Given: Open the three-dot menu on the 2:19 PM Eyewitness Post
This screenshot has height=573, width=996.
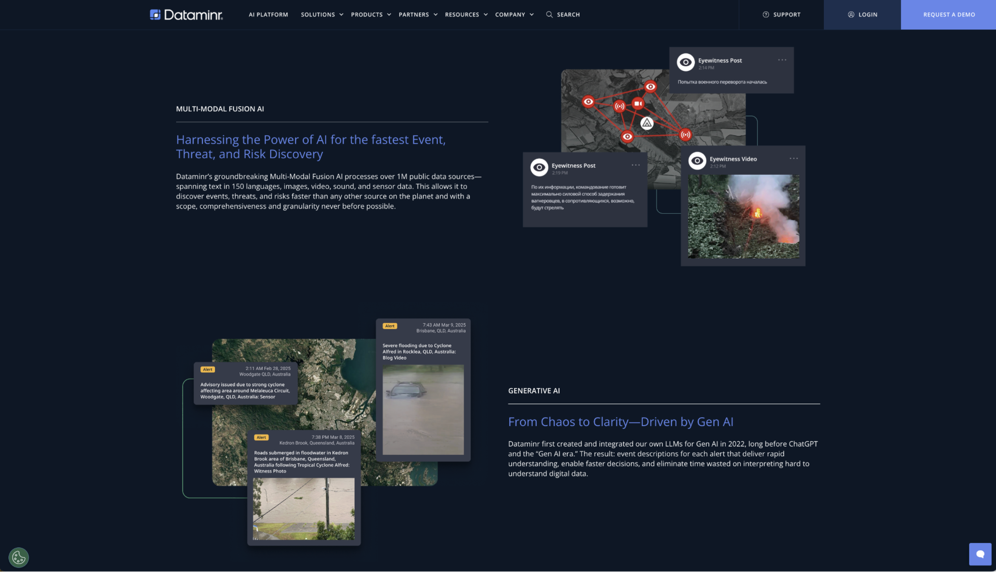Looking at the screenshot, I should click(x=635, y=165).
